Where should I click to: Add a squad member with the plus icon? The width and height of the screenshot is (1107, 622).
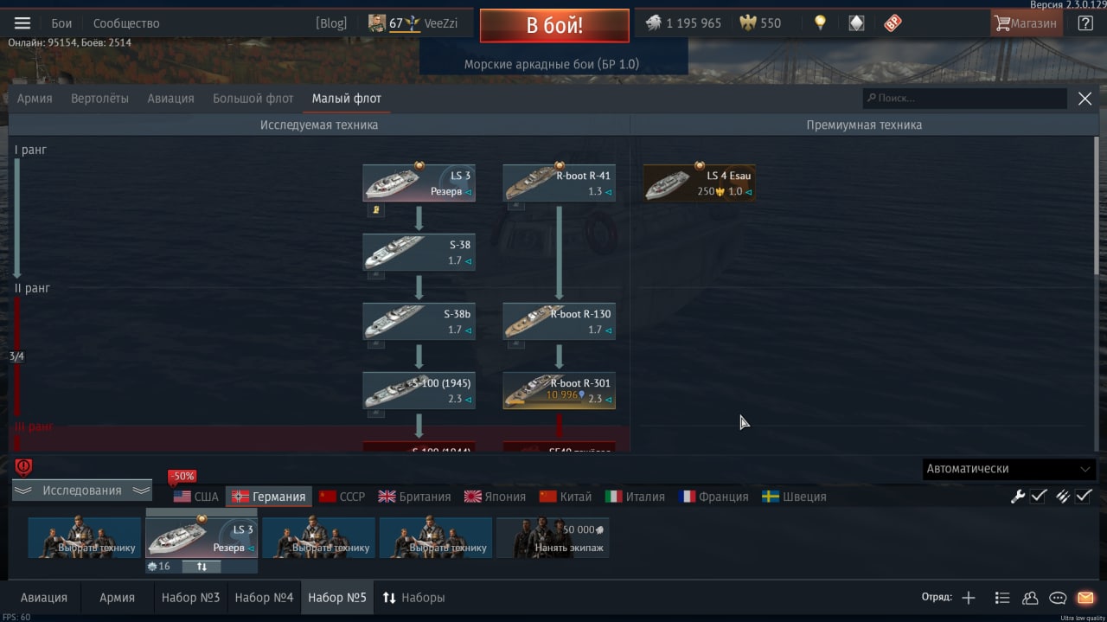click(x=969, y=598)
